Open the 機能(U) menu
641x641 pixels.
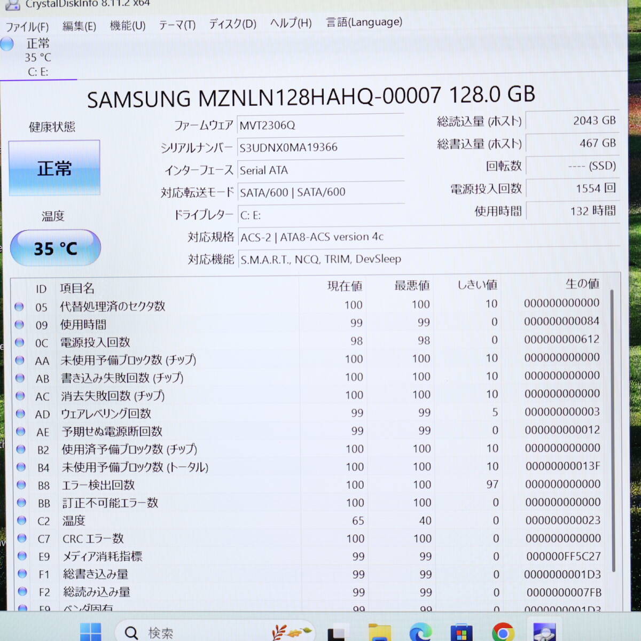coord(128,26)
